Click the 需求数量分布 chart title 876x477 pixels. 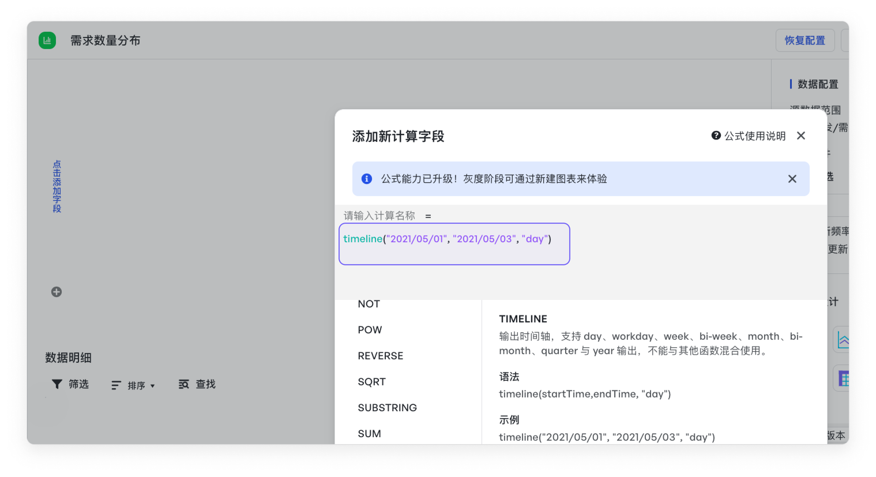(105, 40)
